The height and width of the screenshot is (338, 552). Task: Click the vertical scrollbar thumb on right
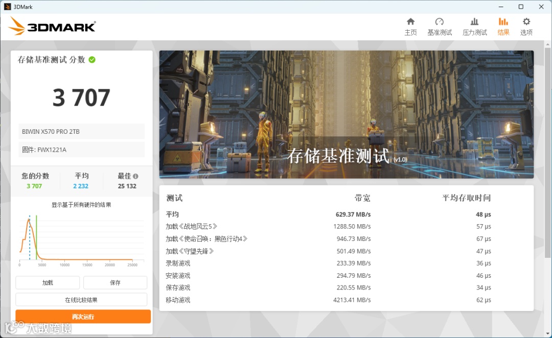point(547,153)
